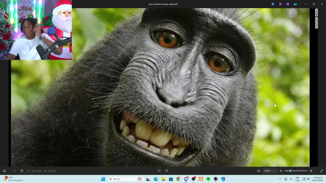Show hidden system tray icons chevron
The height and width of the screenshot is (183, 326).
click(280, 179)
